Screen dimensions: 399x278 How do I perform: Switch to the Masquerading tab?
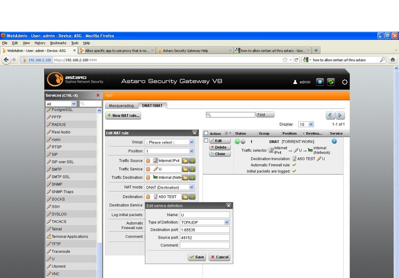(121, 106)
